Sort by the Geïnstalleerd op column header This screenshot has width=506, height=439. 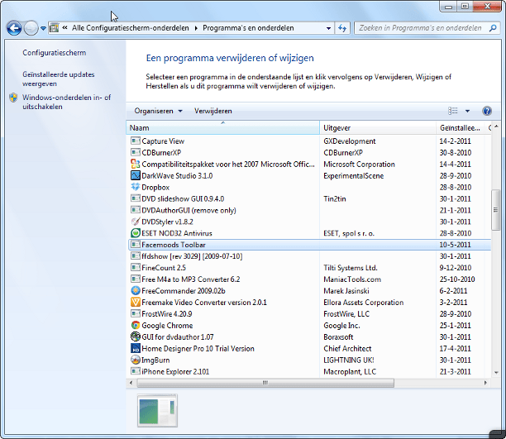tap(460, 128)
